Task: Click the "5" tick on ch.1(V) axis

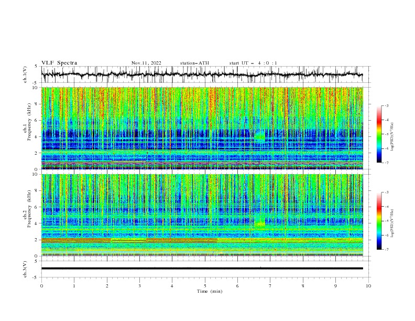Action: [x=36, y=67]
